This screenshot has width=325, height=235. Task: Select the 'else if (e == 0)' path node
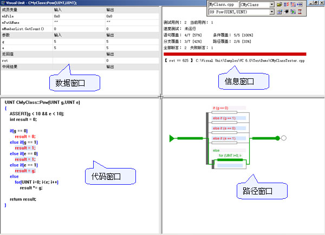[229, 128]
